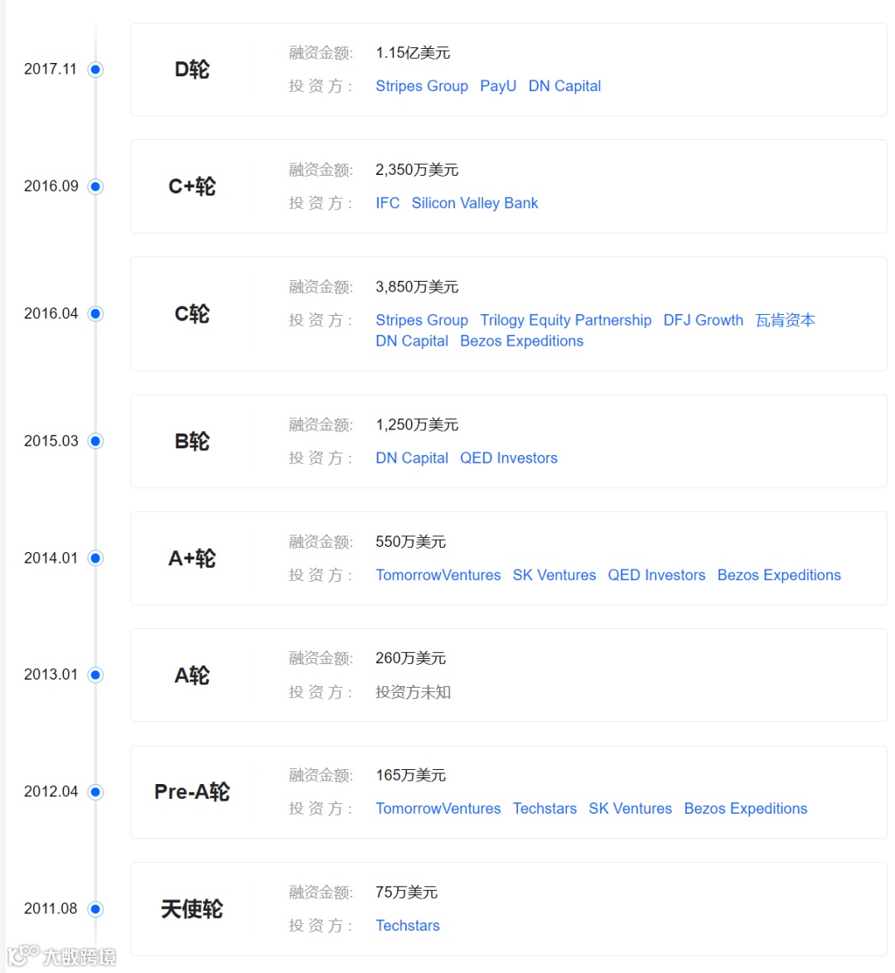
Task: Open DFJ Growth investor link
Action: [x=703, y=320]
